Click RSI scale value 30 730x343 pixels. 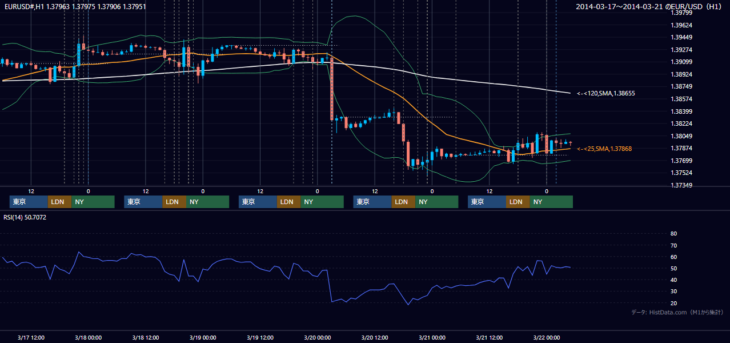(x=673, y=292)
